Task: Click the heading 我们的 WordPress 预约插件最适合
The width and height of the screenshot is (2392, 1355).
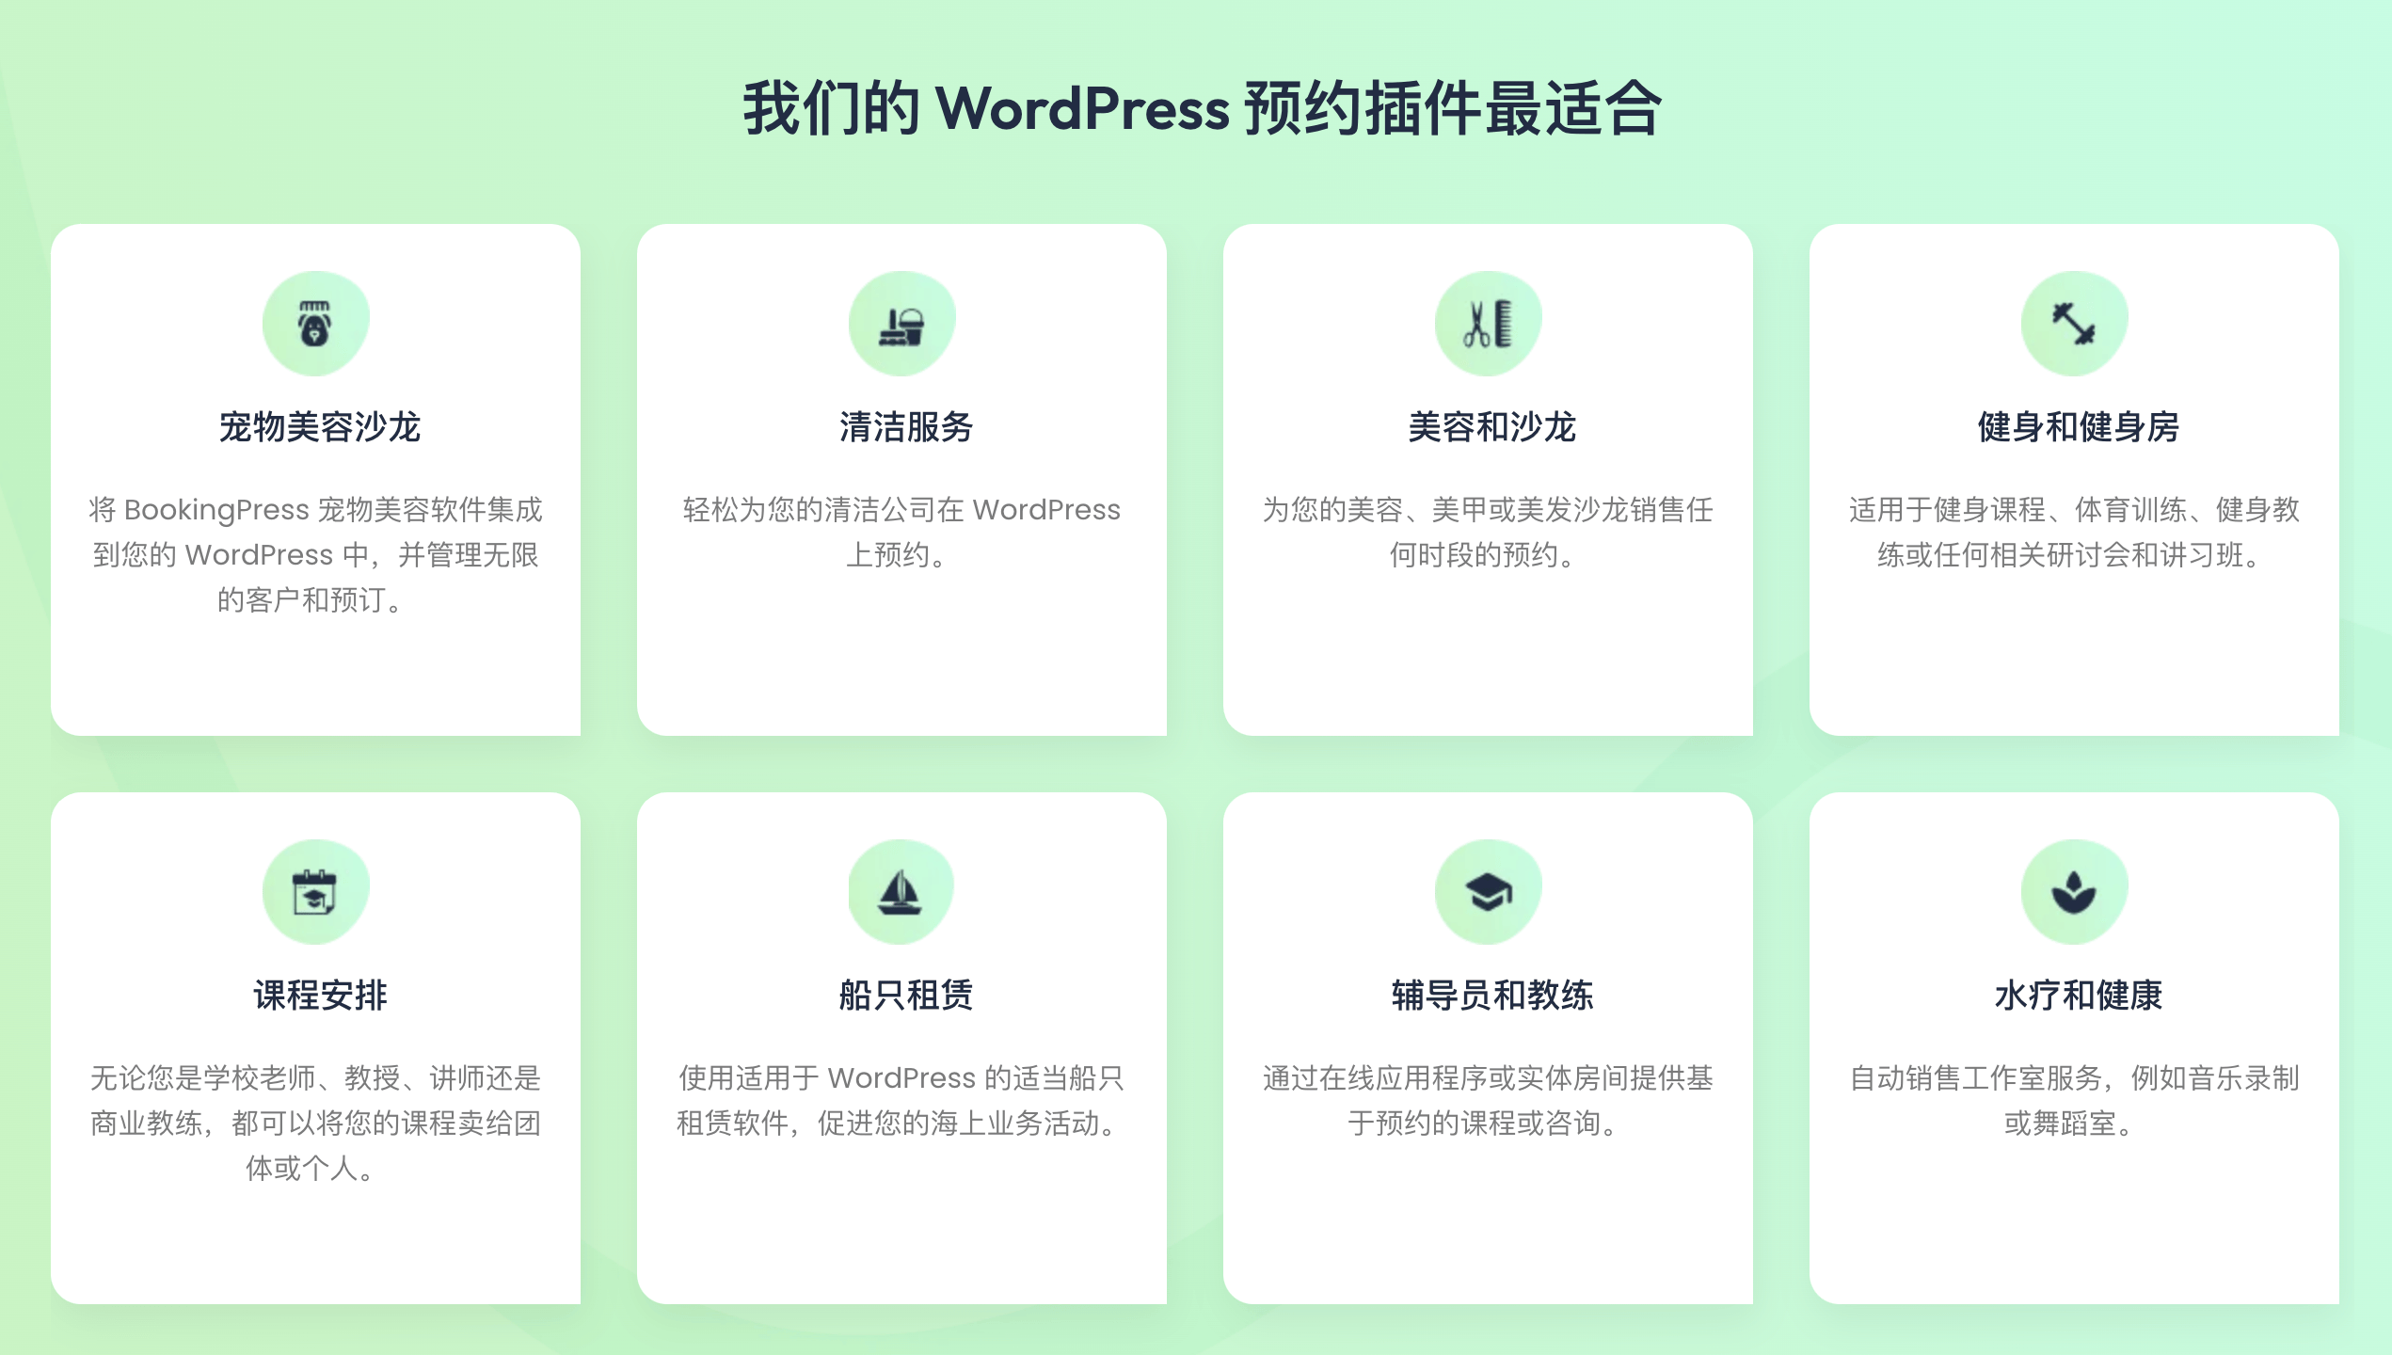Action: click(x=1202, y=108)
